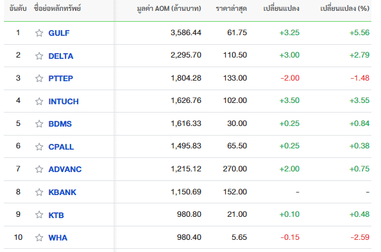Screen dimensions: 381x252
Task: Sort by ชื่อย่อหลักทรัพย์ column header
Action: pos(57,8)
